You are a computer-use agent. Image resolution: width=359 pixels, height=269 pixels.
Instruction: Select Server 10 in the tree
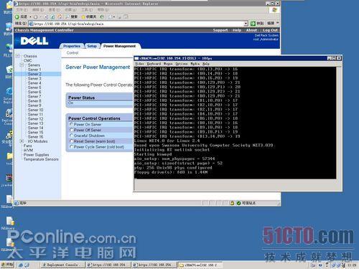point(35,110)
